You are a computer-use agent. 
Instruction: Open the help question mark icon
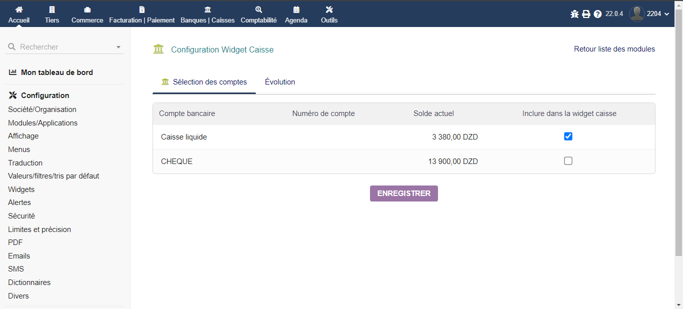pos(597,14)
